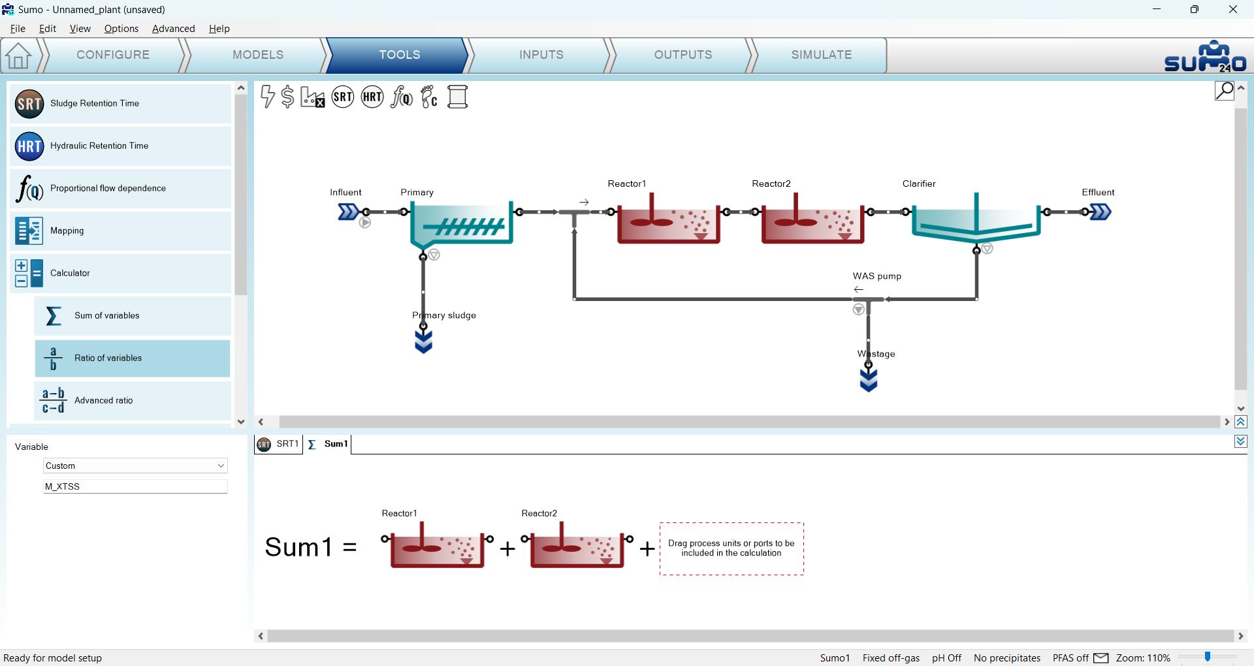1254x666 pixels.
Task: Click the flowsheet horizontal scrollbar left arrow
Action: (261, 422)
